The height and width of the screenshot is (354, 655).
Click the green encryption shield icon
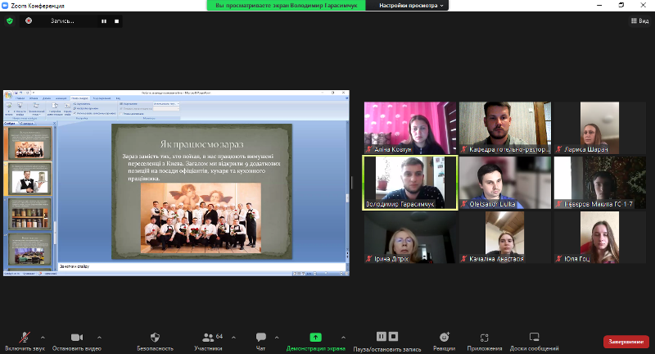pos(10,21)
